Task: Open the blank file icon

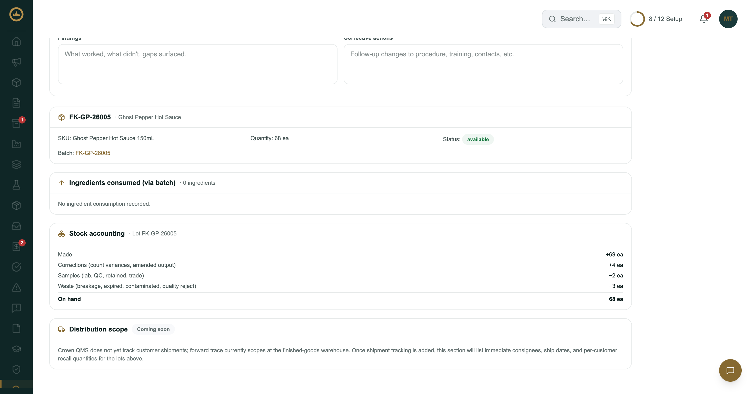Action: [16, 328]
